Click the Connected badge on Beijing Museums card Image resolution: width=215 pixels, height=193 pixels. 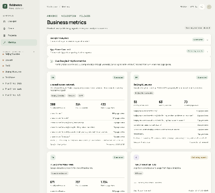[202, 77]
